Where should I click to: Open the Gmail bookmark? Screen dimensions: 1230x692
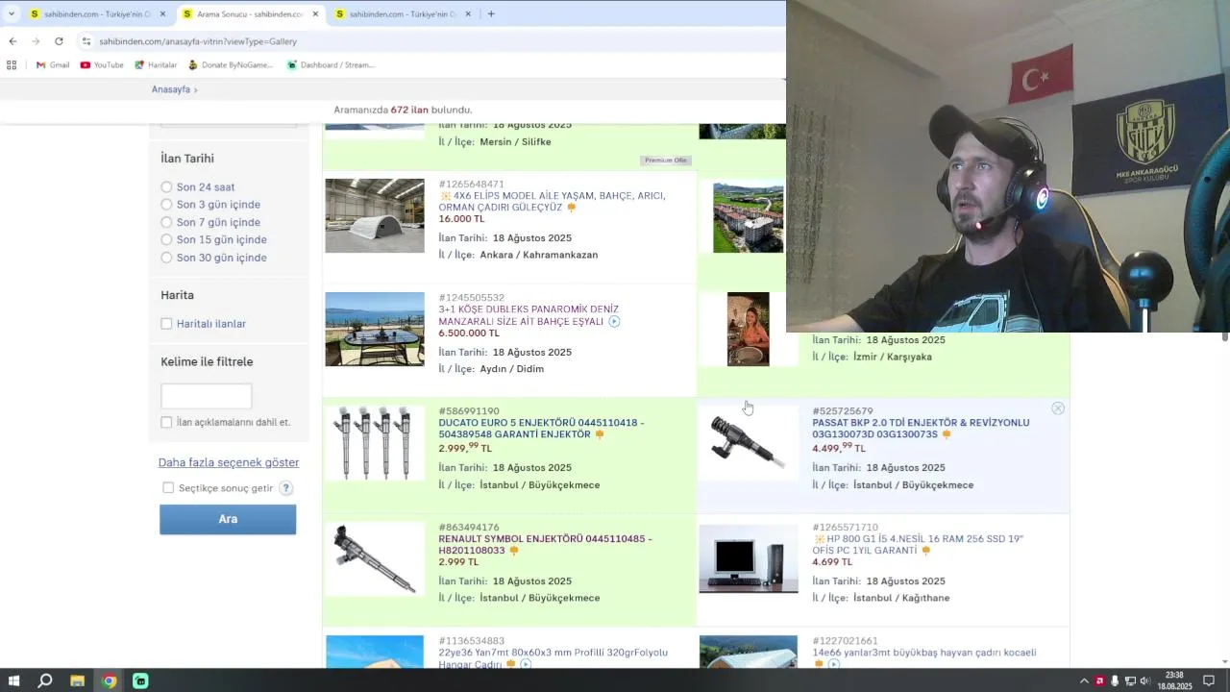pos(53,65)
